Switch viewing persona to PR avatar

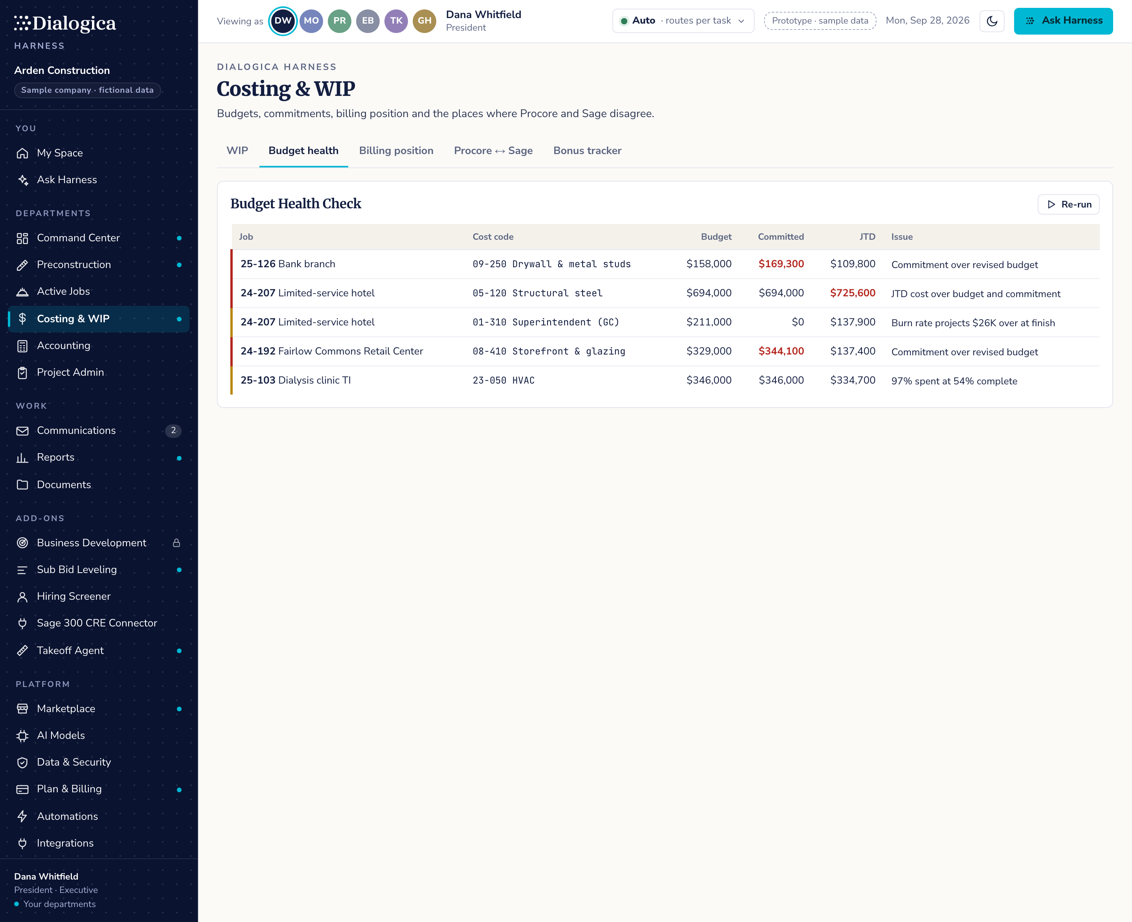[340, 21]
